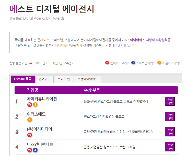187x156 pixels.
Task: Click the 소셜아이어워드 legend label
Action: [172, 63]
